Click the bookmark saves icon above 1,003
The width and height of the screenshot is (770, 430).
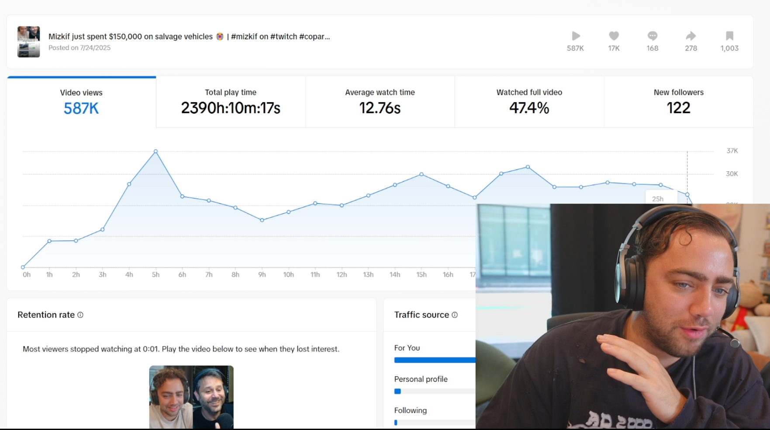[729, 36]
